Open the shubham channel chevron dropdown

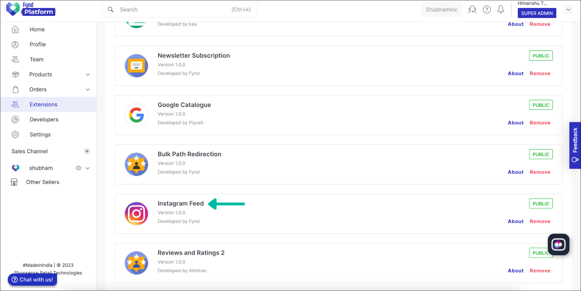tap(88, 168)
